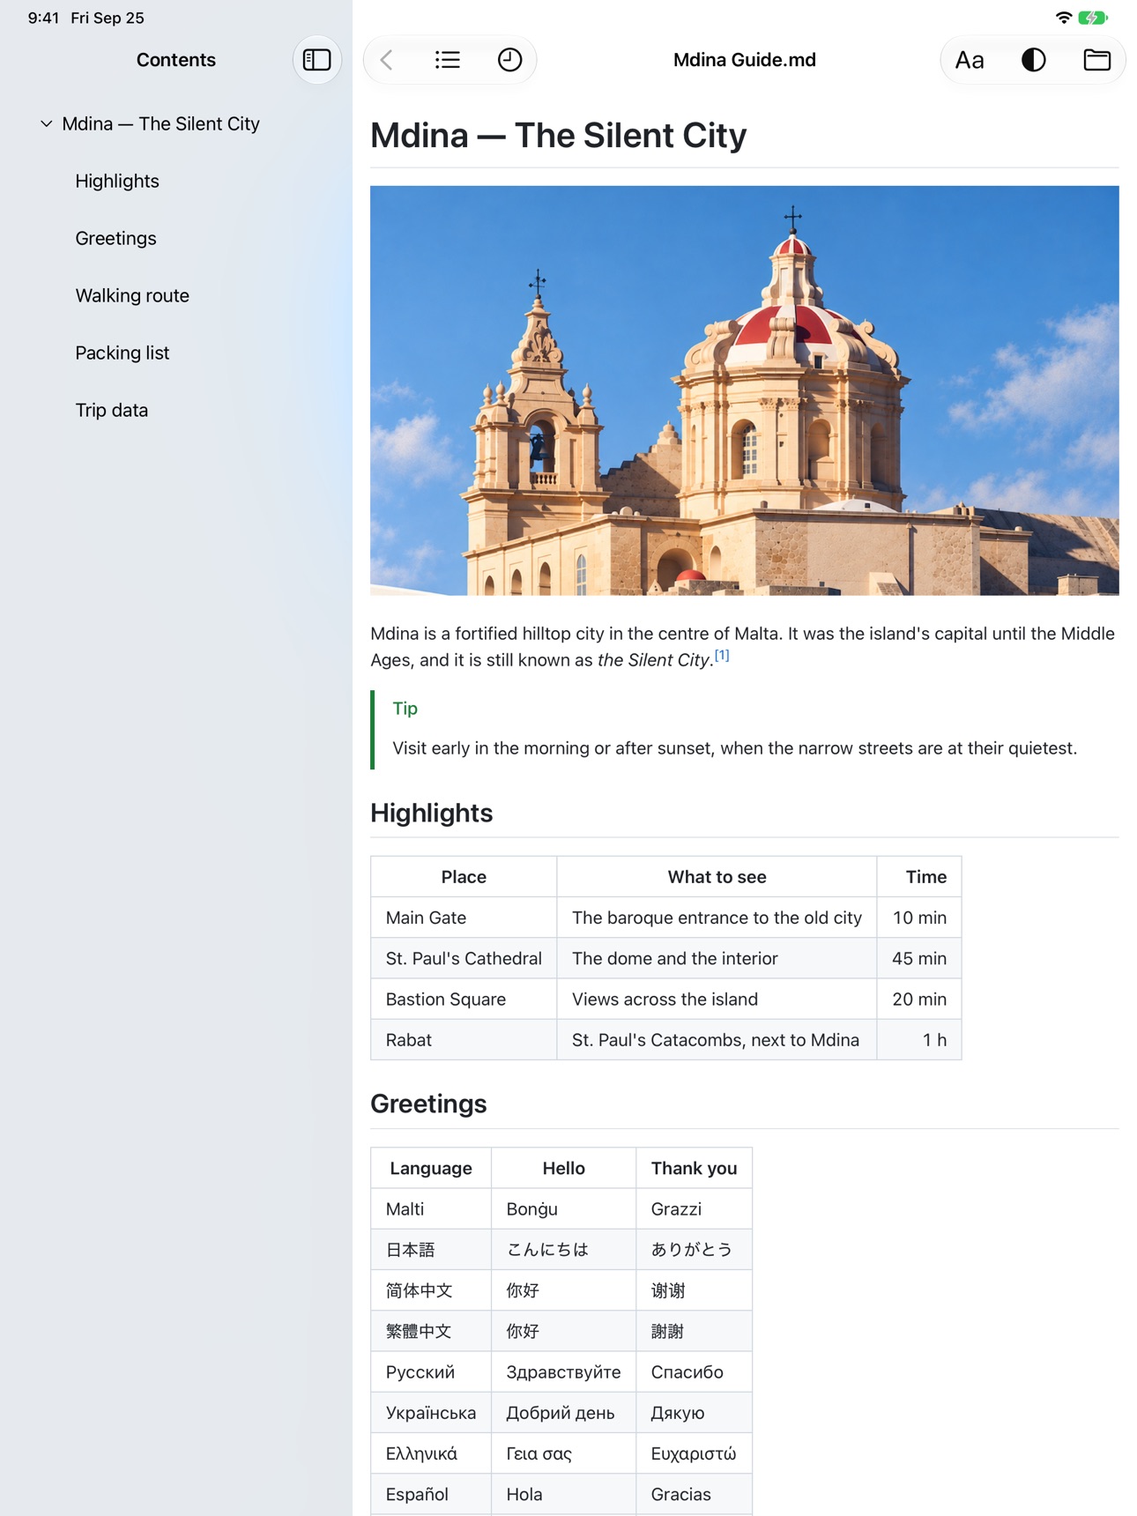Select the Bonġu greeting cell

[563, 1209]
